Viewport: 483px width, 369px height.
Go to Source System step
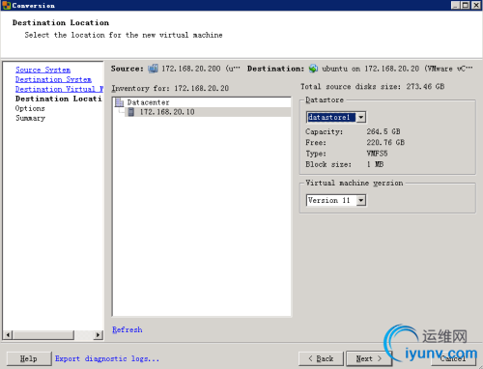tap(43, 70)
